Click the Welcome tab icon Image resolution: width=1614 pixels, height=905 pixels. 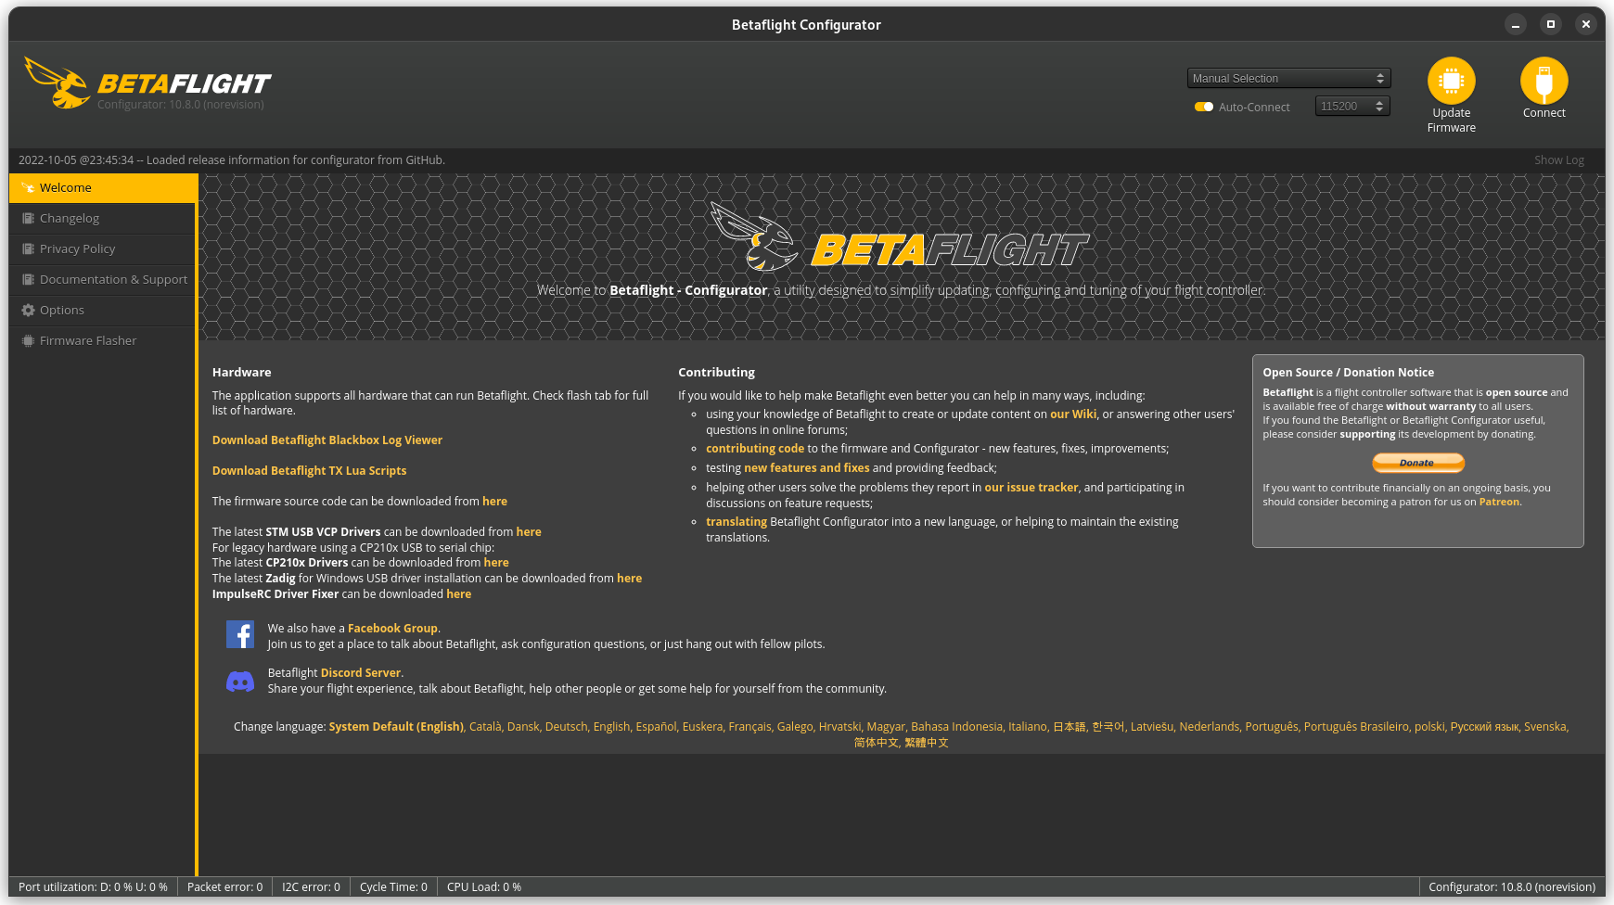click(x=28, y=187)
